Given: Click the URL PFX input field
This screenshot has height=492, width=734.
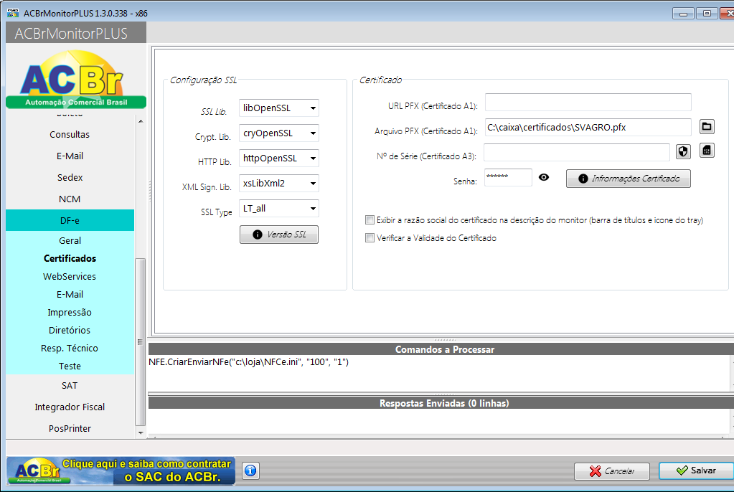Looking at the screenshot, I should [x=588, y=102].
